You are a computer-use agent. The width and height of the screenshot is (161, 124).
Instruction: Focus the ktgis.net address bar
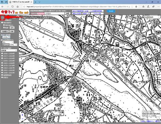click(78, 7)
